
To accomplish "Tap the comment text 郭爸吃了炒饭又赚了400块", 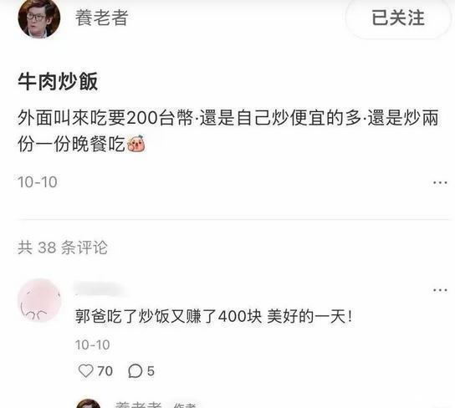I will (x=169, y=316).
